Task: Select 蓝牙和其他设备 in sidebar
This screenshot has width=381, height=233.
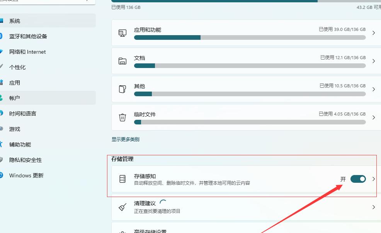Action: (27, 36)
